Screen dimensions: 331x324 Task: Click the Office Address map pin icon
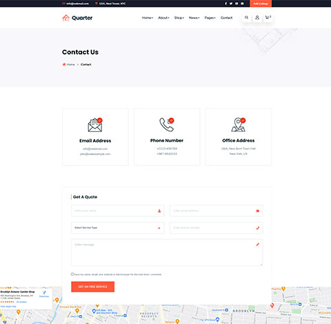(x=239, y=125)
